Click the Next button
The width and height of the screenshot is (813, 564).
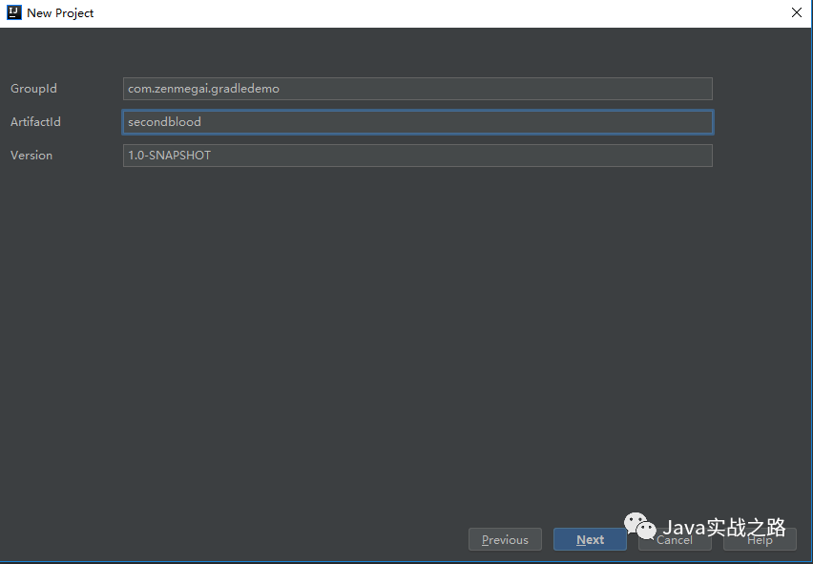(x=590, y=539)
